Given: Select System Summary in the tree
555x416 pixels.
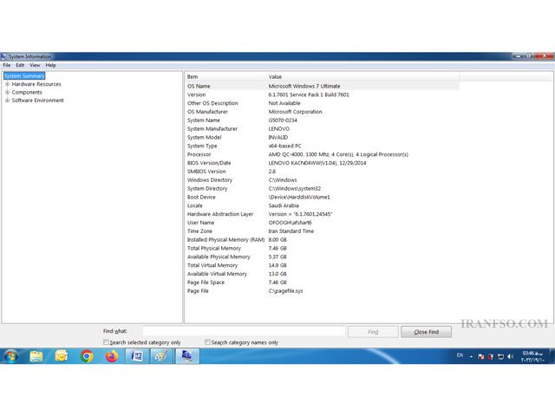Looking at the screenshot, I should (x=24, y=76).
